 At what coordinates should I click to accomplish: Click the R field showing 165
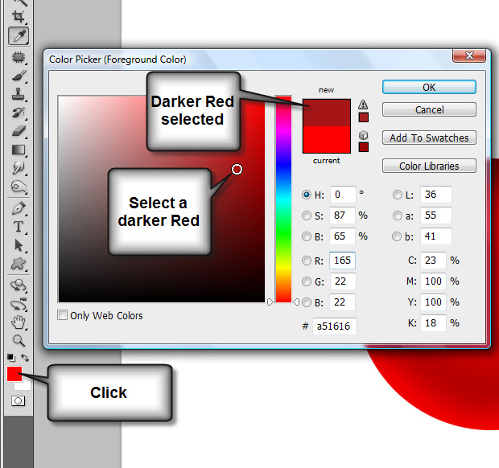tap(342, 261)
